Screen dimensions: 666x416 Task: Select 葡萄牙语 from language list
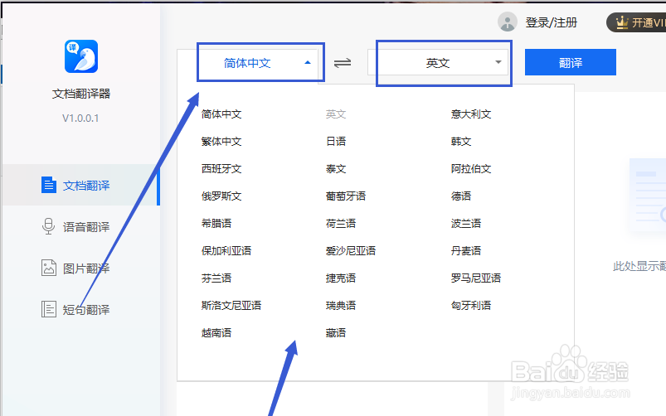346,196
